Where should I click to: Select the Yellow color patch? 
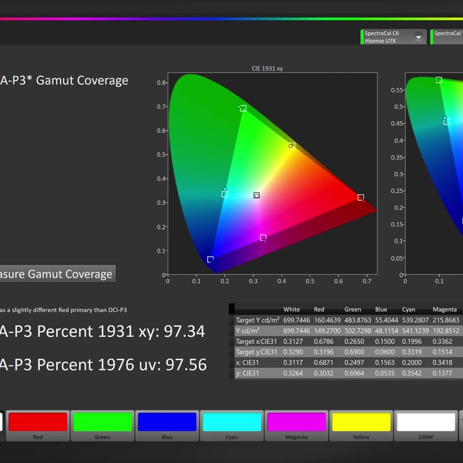point(361,425)
